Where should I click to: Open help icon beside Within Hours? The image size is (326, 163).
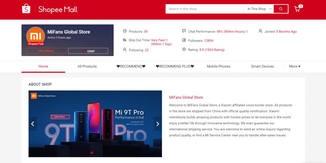pyautogui.click(x=247, y=32)
